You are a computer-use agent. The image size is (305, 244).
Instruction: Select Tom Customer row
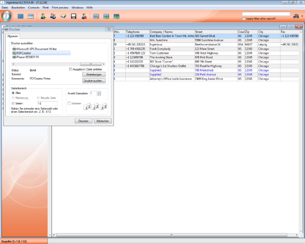(206, 53)
